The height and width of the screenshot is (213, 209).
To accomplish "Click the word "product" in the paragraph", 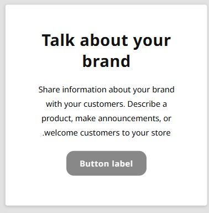I will [57, 118].
